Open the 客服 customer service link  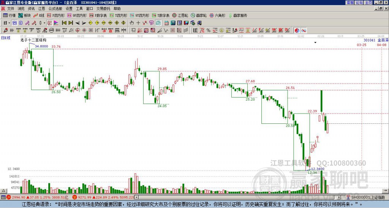(350, 3)
